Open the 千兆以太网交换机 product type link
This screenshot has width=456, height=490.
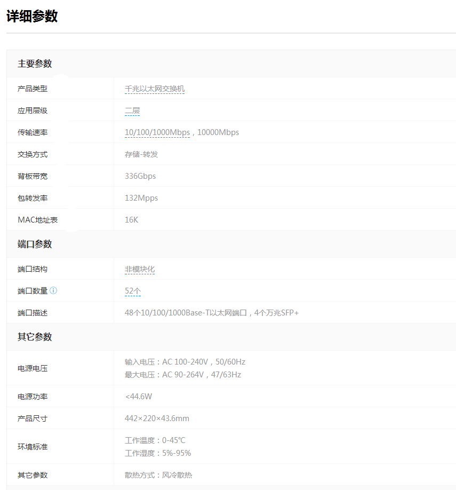coord(155,89)
